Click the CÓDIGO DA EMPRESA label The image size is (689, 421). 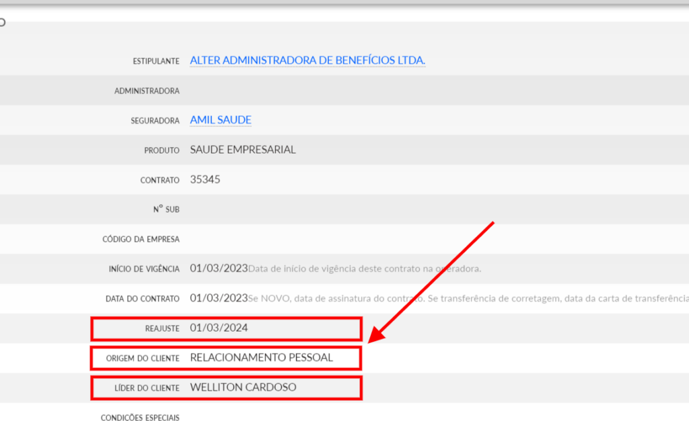(141, 239)
